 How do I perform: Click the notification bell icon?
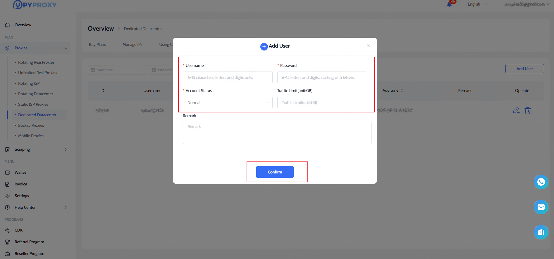(x=449, y=4)
